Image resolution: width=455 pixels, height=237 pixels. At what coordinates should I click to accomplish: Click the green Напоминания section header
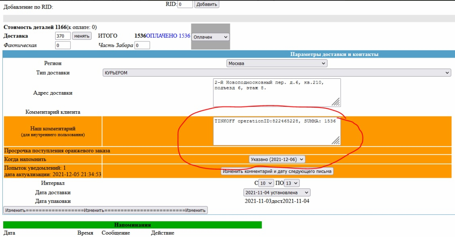point(132,225)
